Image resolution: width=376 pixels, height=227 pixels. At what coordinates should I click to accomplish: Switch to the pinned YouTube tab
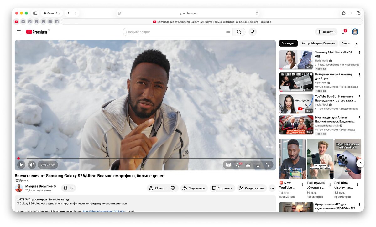16,22
